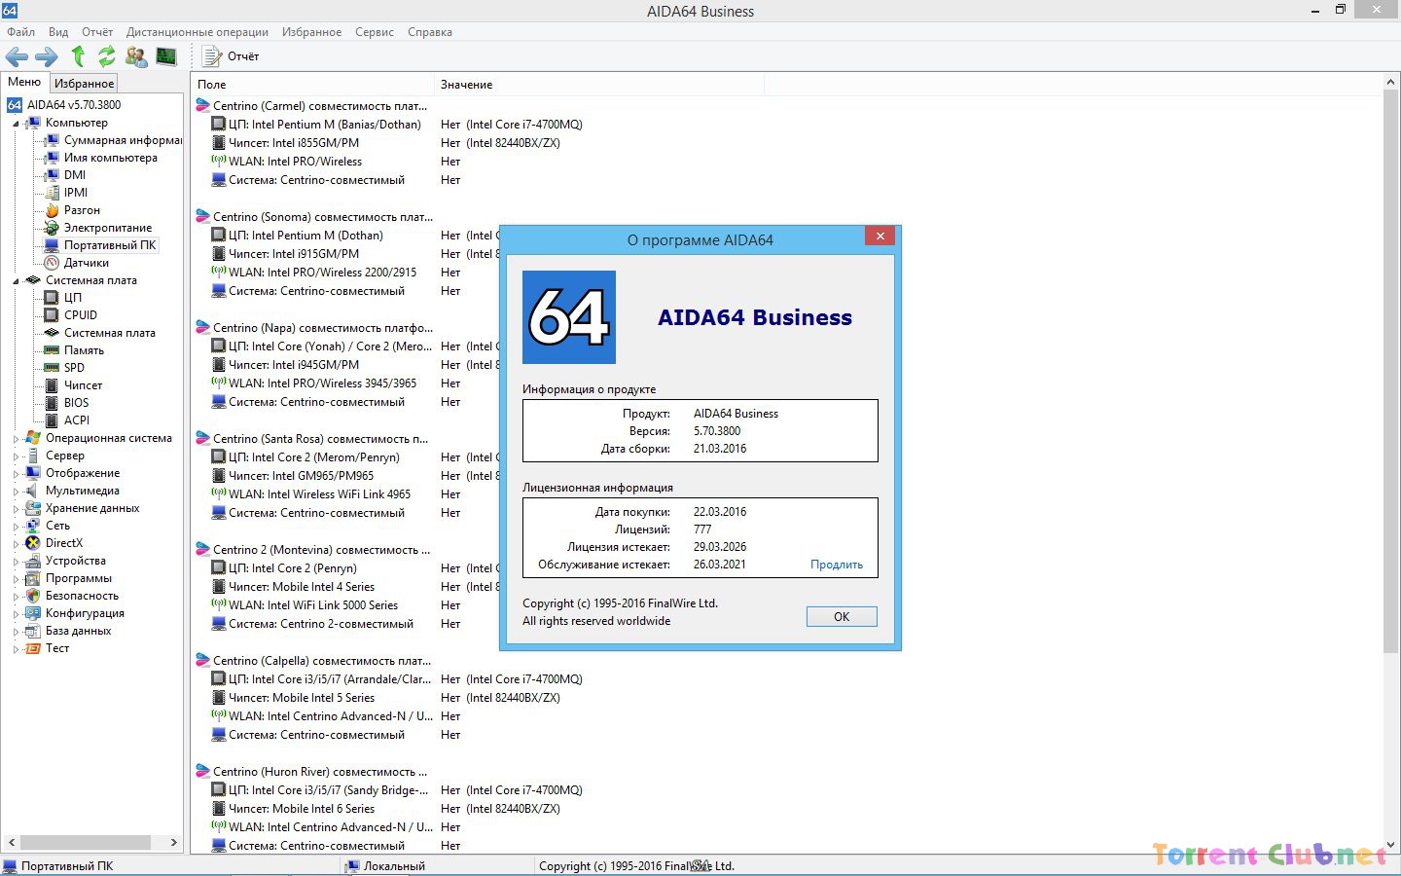Click the Back navigation arrow
This screenshot has height=876, width=1401.
click(x=17, y=56)
